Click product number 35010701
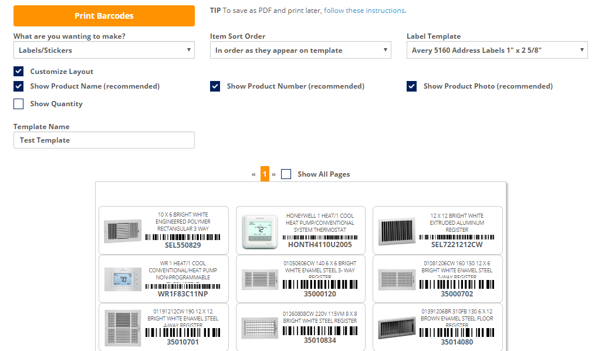595x351 pixels. click(183, 342)
